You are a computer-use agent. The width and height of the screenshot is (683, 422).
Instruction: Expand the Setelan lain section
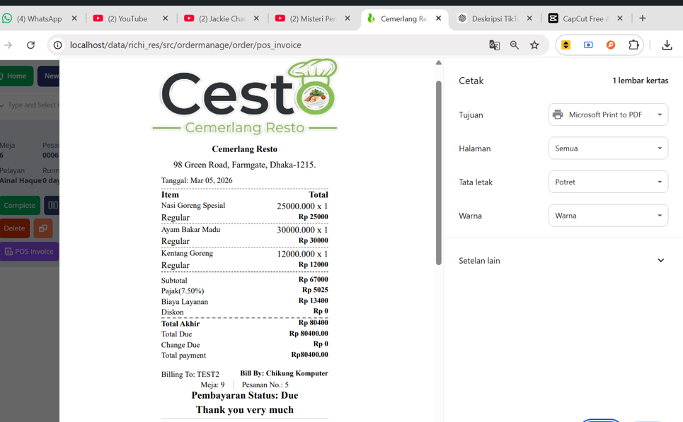pos(660,260)
